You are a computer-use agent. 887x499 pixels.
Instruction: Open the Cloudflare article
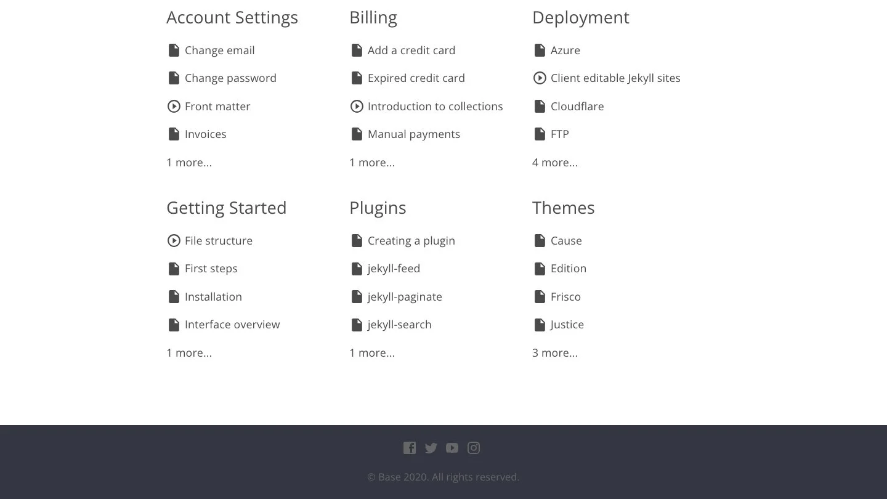(577, 107)
